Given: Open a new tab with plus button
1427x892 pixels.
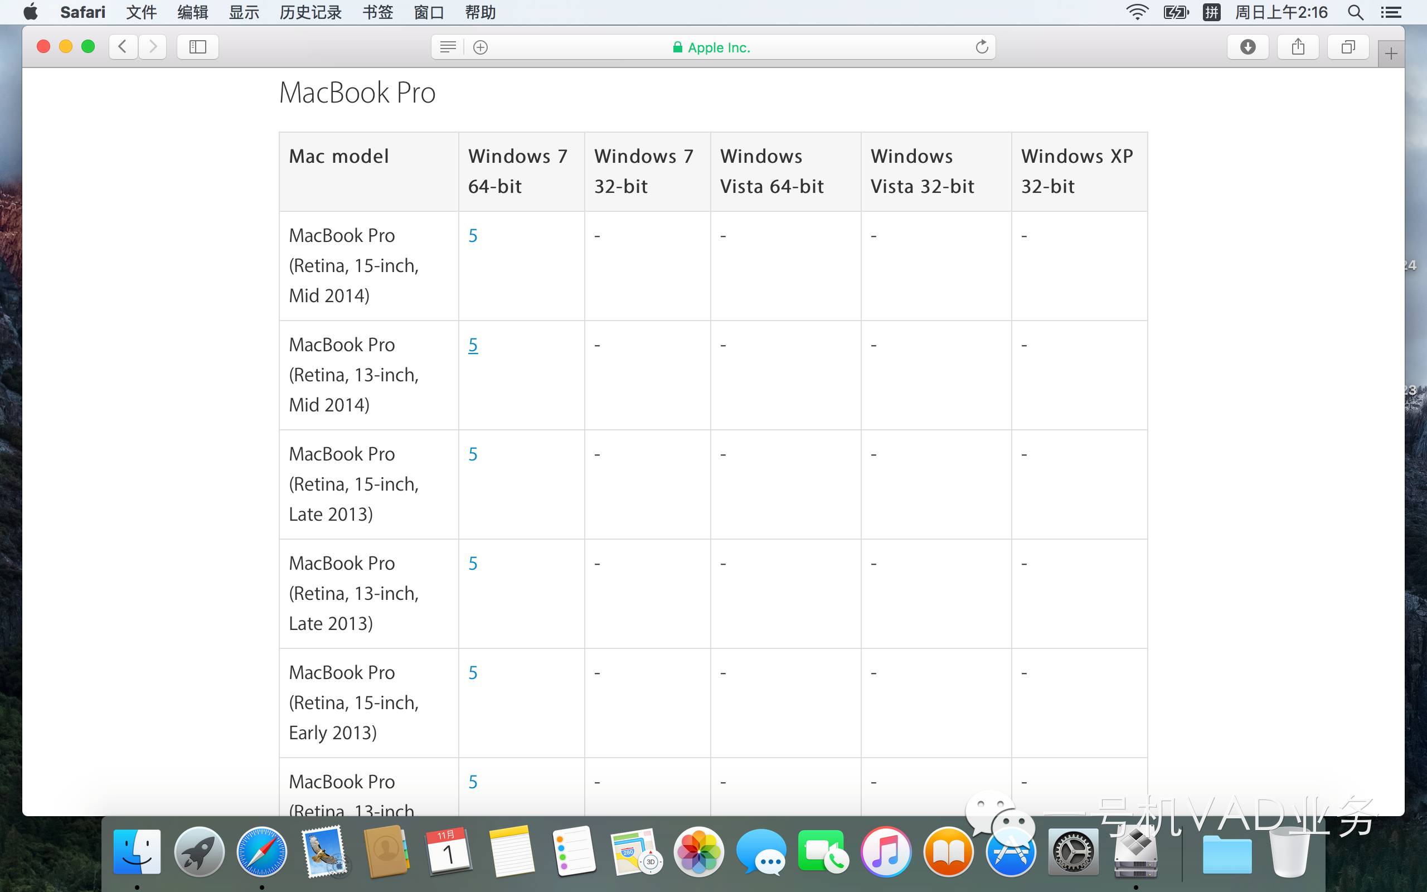Looking at the screenshot, I should (1391, 54).
